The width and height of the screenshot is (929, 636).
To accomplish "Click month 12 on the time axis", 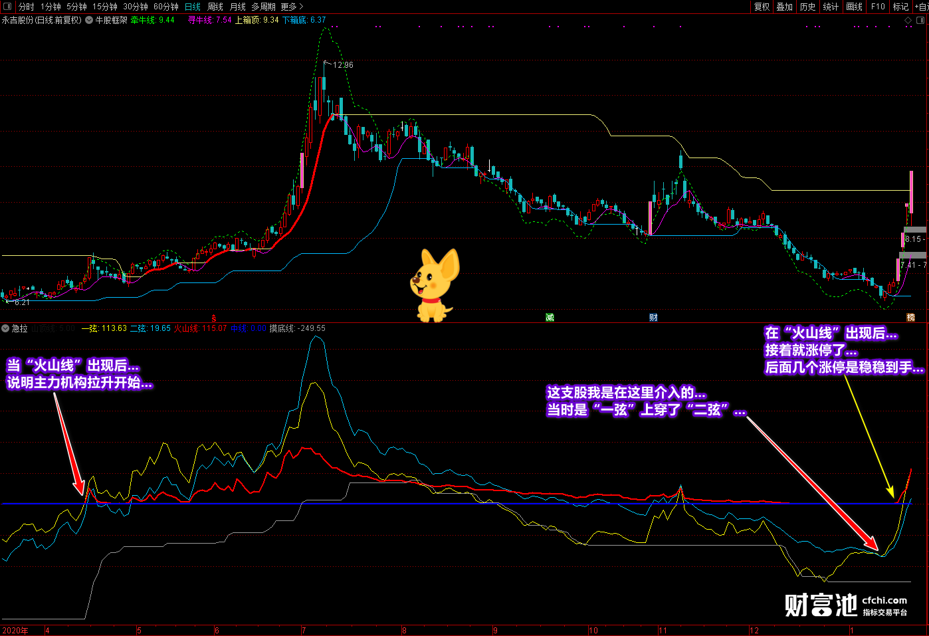I will click(x=754, y=631).
